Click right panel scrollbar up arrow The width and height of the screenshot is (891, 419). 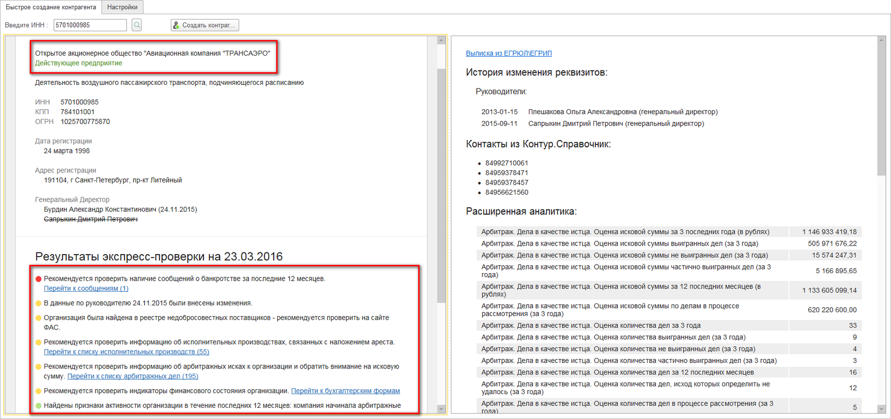(x=881, y=40)
